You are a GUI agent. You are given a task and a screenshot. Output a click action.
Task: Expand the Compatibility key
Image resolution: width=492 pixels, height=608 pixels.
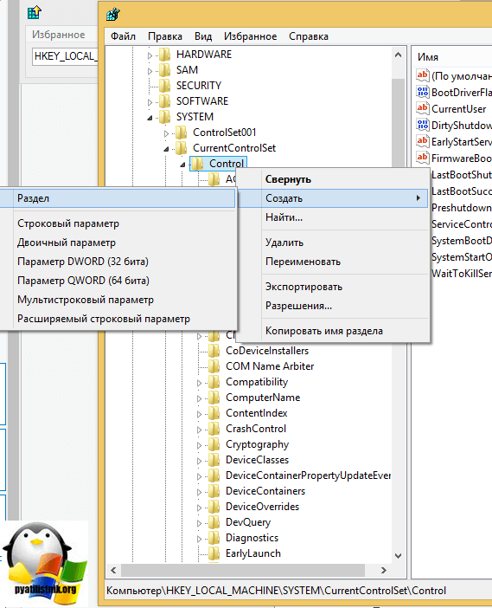click(199, 383)
